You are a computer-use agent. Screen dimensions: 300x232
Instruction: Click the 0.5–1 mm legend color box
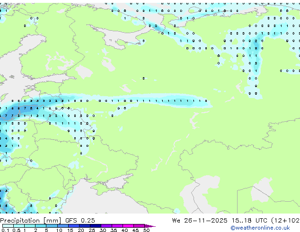pyautogui.click(x=19, y=226)
